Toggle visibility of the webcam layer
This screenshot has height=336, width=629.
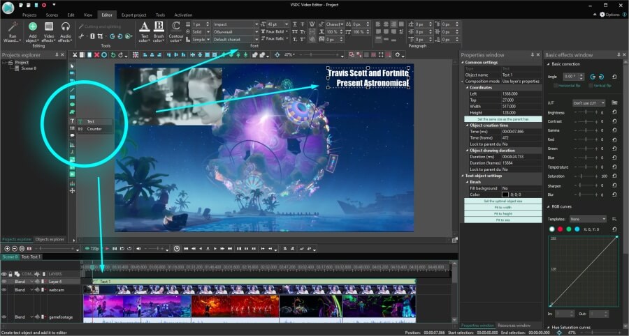pos(4,289)
